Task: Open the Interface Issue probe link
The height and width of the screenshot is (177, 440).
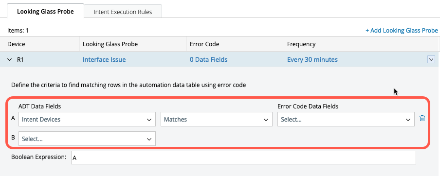Action: 104,59
